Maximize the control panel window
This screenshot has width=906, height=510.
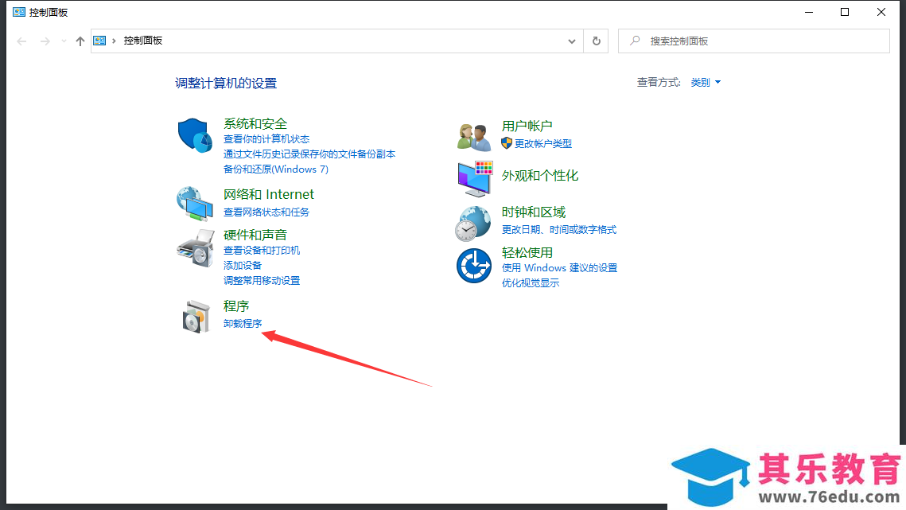coord(845,12)
